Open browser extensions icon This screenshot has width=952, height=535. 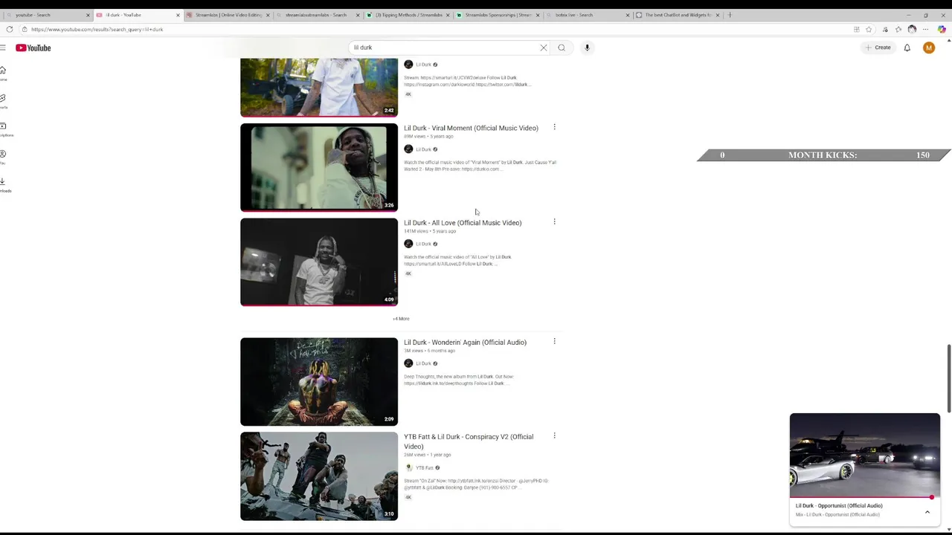point(885,29)
